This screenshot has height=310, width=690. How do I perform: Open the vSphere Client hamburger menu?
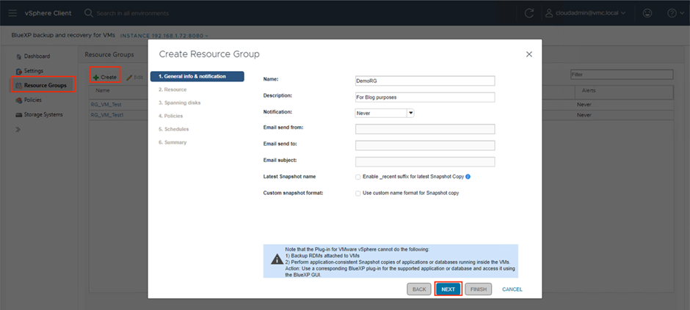click(x=13, y=13)
